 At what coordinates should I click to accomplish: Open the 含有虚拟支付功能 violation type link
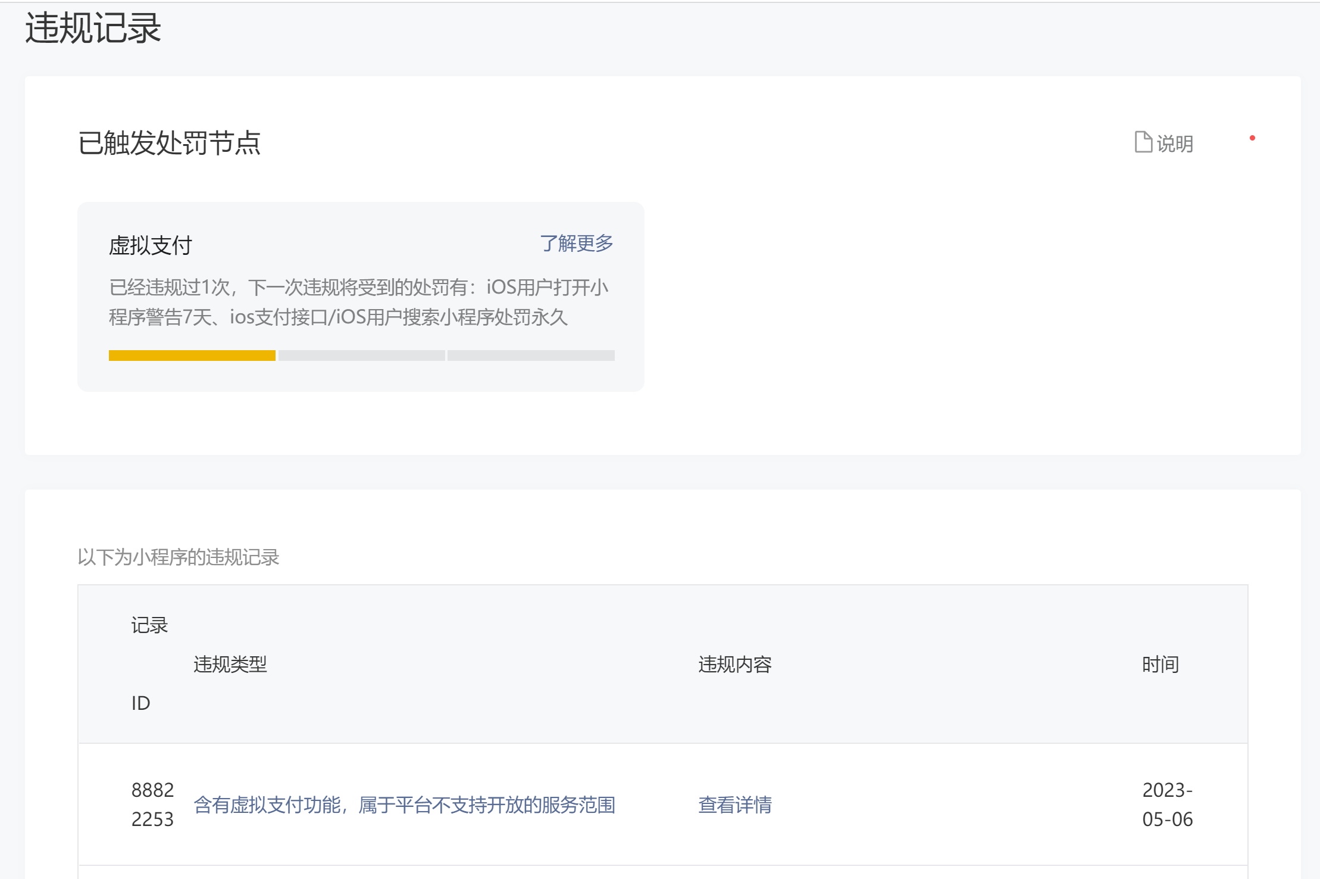pos(404,805)
